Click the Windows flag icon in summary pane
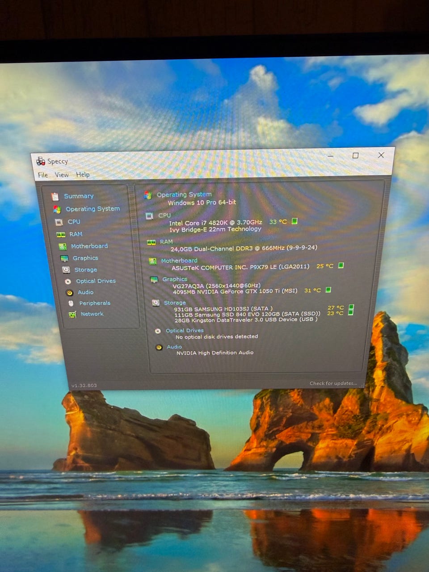The width and height of the screenshot is (429, 572). coord(148,195)
